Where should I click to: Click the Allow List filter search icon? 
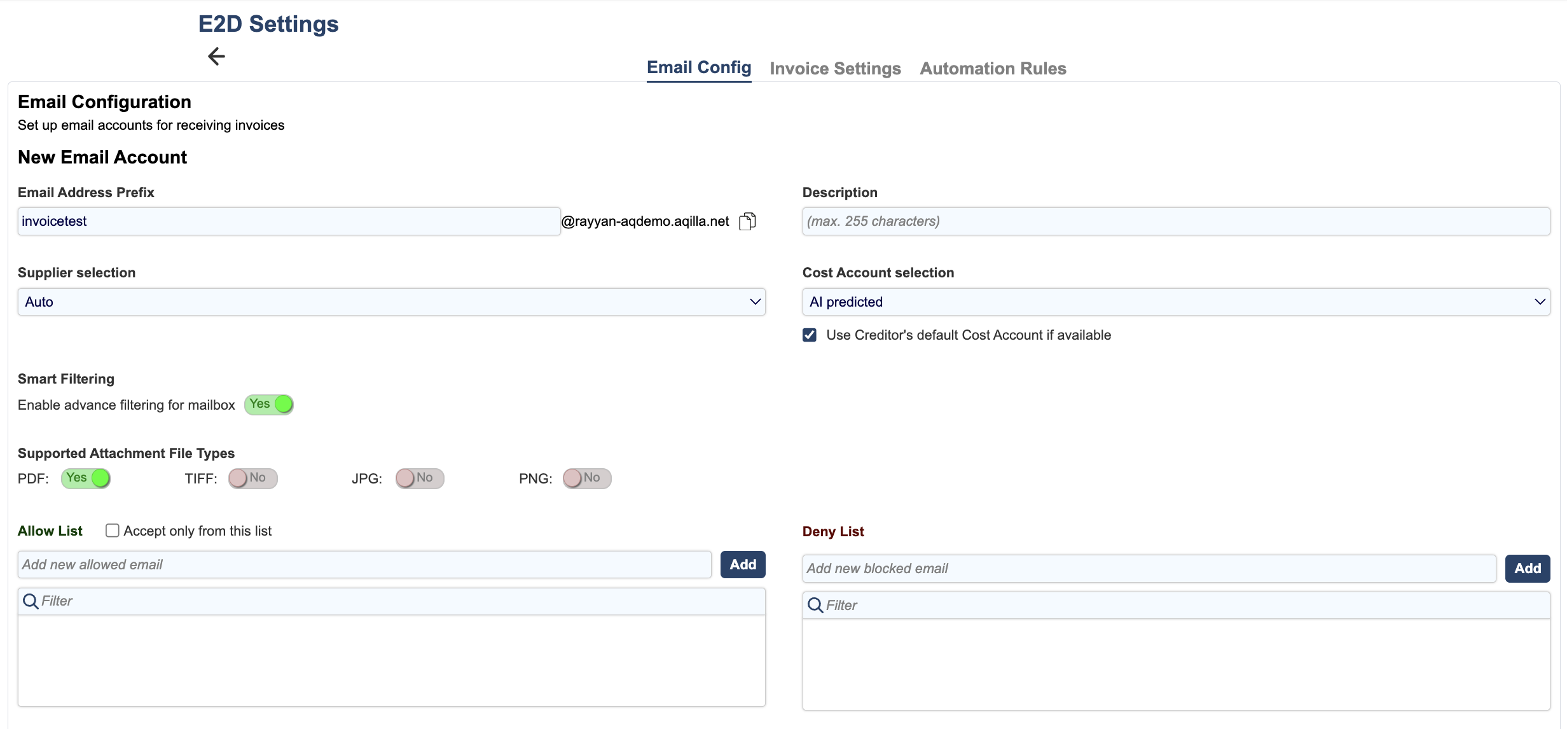(31, 601)
